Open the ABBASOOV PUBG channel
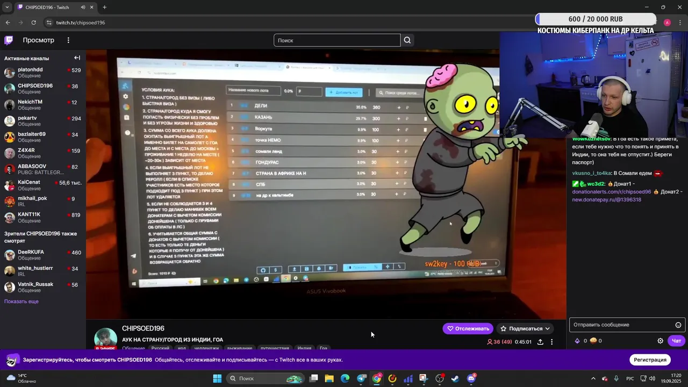Screen dimensions: 688x387 tap(43, 169)
